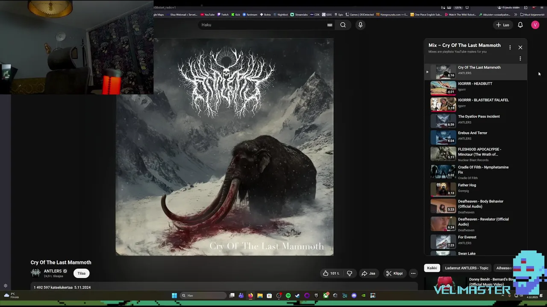Open One Piece English Sub bookmark
Image resolution: width=547 pixels, height=307 pixels.
tap(426, 14)
